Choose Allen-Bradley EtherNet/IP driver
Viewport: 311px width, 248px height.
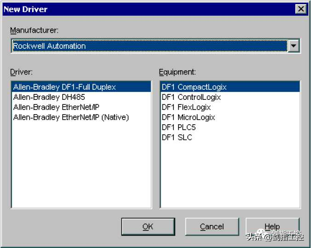pos(57,107)
